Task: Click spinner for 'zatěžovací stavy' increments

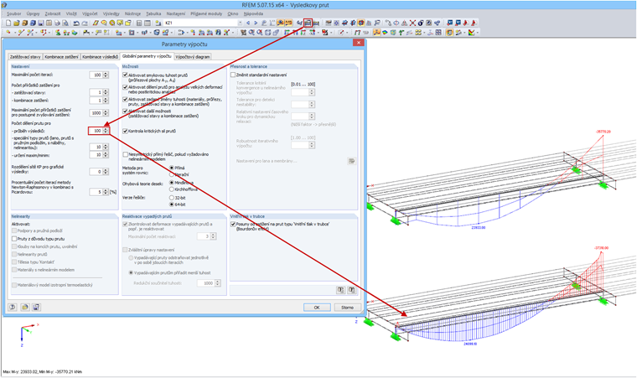Action: pos(106,92)
